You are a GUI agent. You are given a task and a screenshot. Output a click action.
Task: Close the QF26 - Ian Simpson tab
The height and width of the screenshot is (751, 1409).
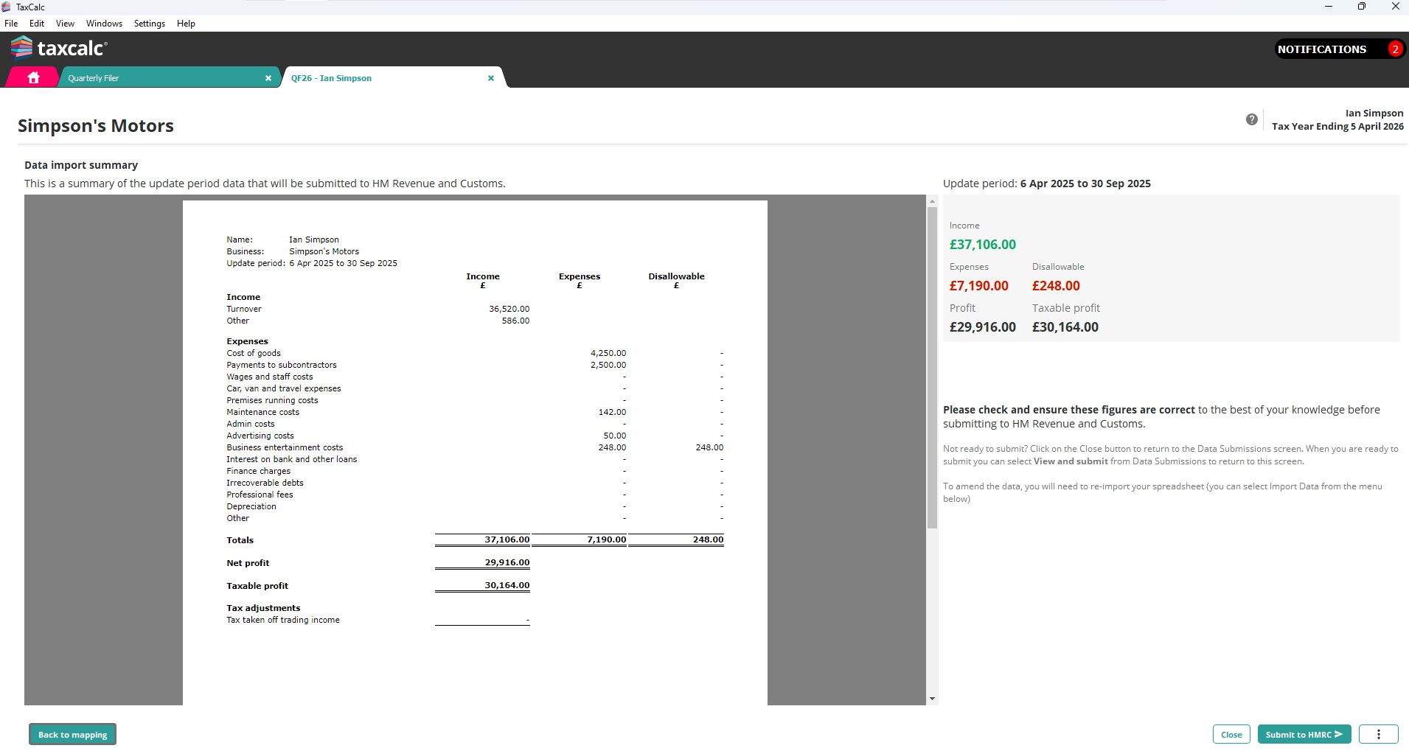(491, 78)
